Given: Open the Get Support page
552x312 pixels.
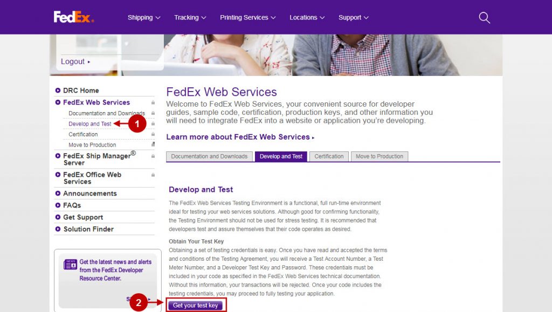Looking at the screenshot, I should click(83, 217).
